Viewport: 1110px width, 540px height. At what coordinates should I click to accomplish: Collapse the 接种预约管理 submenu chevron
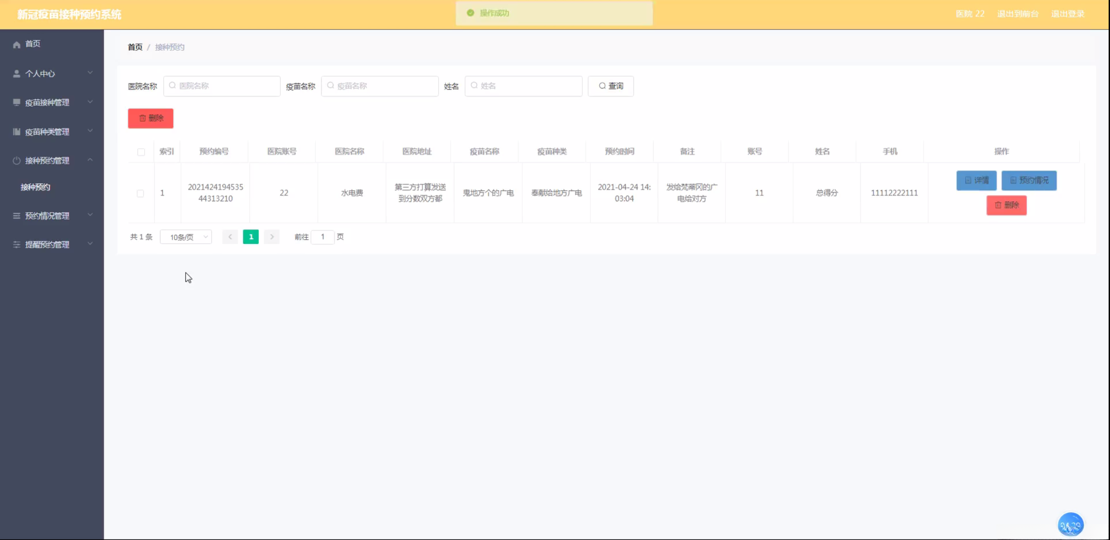point(90,160)
